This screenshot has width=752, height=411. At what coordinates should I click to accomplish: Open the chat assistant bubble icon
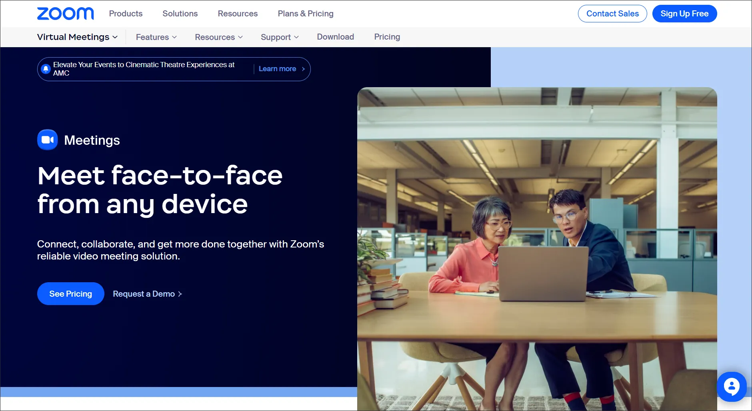[732, 387]
